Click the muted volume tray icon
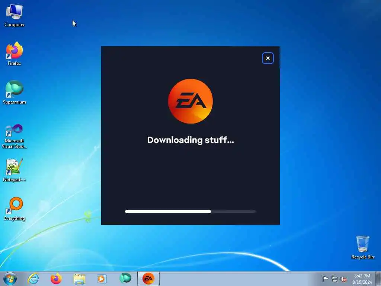The width and height of the screenshot is (381, 286). tap(343, 279)
